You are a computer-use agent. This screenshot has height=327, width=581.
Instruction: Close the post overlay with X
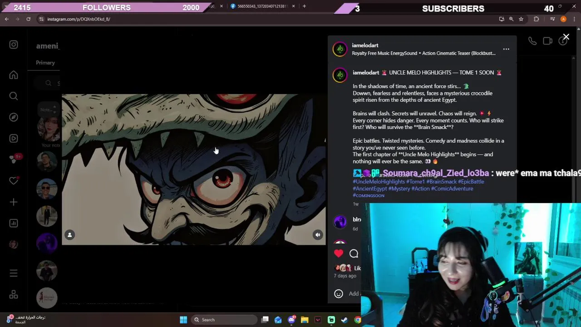coord(566,37)
